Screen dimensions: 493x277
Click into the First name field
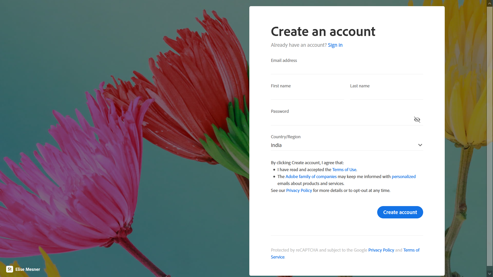click(x=307, y=95)
